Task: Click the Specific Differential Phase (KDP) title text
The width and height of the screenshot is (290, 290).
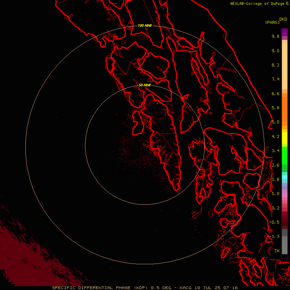Action: point(100,288)
